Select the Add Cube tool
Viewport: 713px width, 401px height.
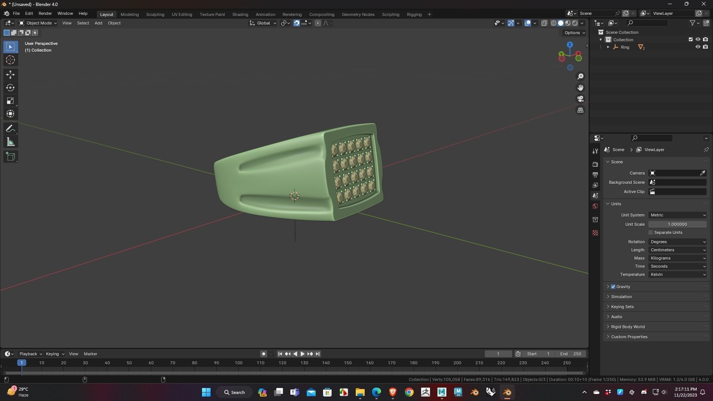[x=10, y=157]
